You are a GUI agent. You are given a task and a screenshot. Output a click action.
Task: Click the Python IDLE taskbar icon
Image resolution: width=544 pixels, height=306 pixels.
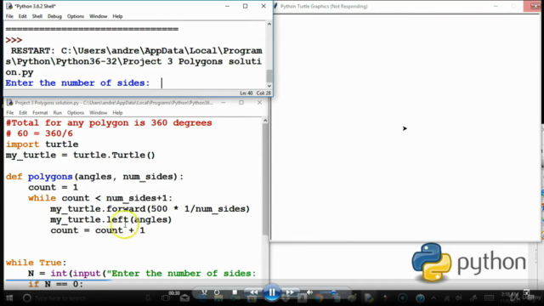pos(368,298)
